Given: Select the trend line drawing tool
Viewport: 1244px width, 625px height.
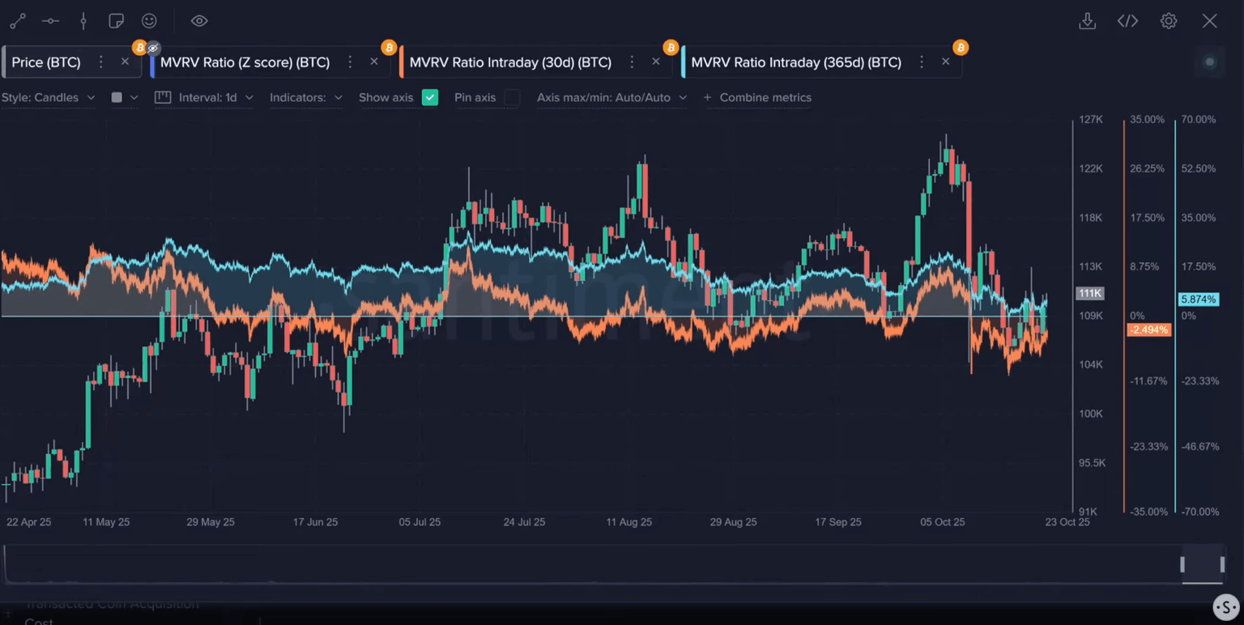Looking at the screenshot, I should pyautogui.click(x=17, y=21).
